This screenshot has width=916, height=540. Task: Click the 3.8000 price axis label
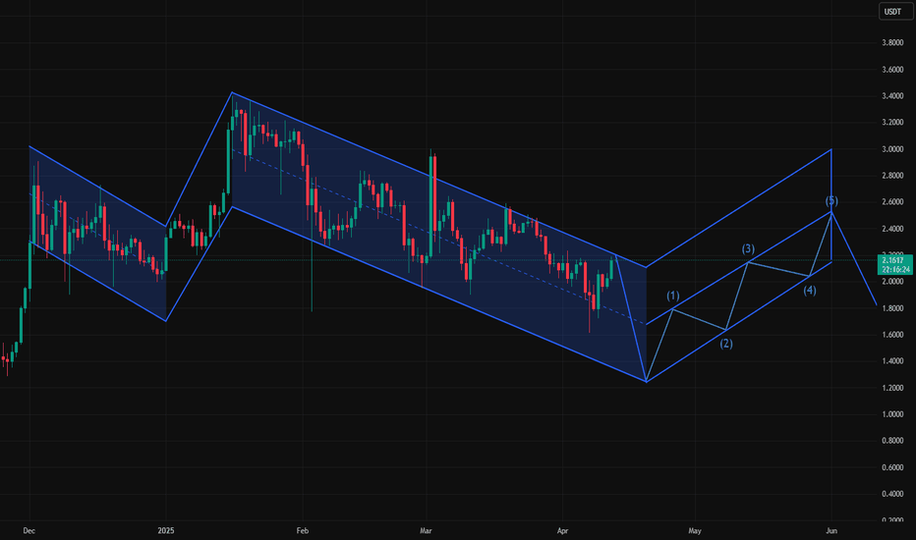(892, 42)
